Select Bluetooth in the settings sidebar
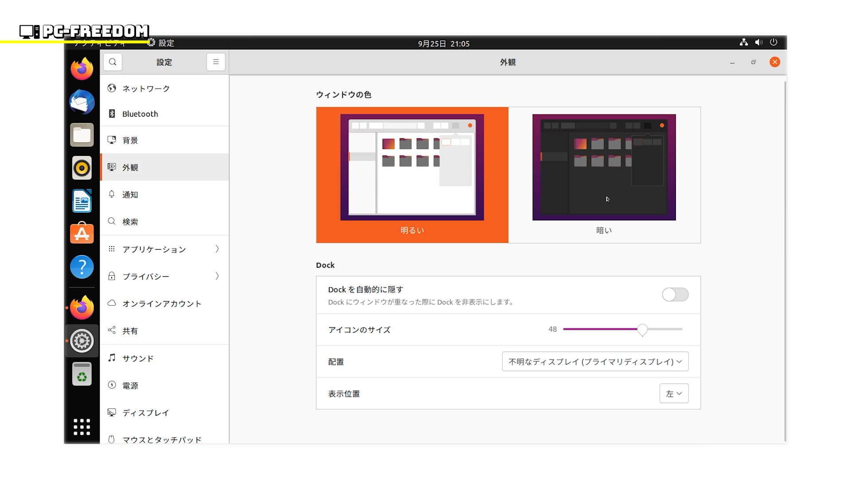Screen dimensions: 851x479 point(140,114)
